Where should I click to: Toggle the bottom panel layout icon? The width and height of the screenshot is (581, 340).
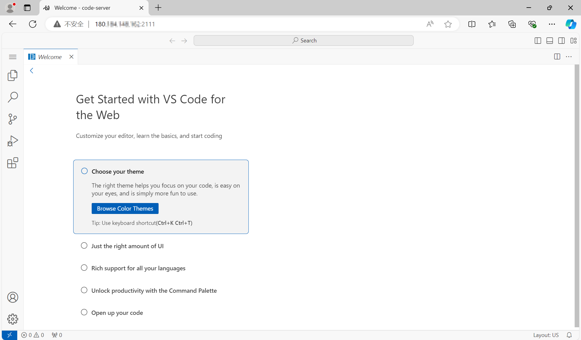550,41
